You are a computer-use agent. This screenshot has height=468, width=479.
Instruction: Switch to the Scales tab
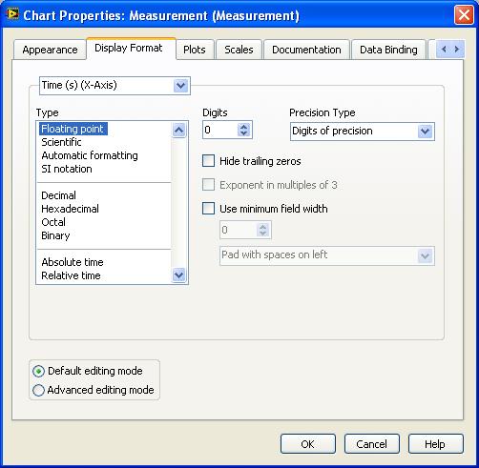coord(239,50)
